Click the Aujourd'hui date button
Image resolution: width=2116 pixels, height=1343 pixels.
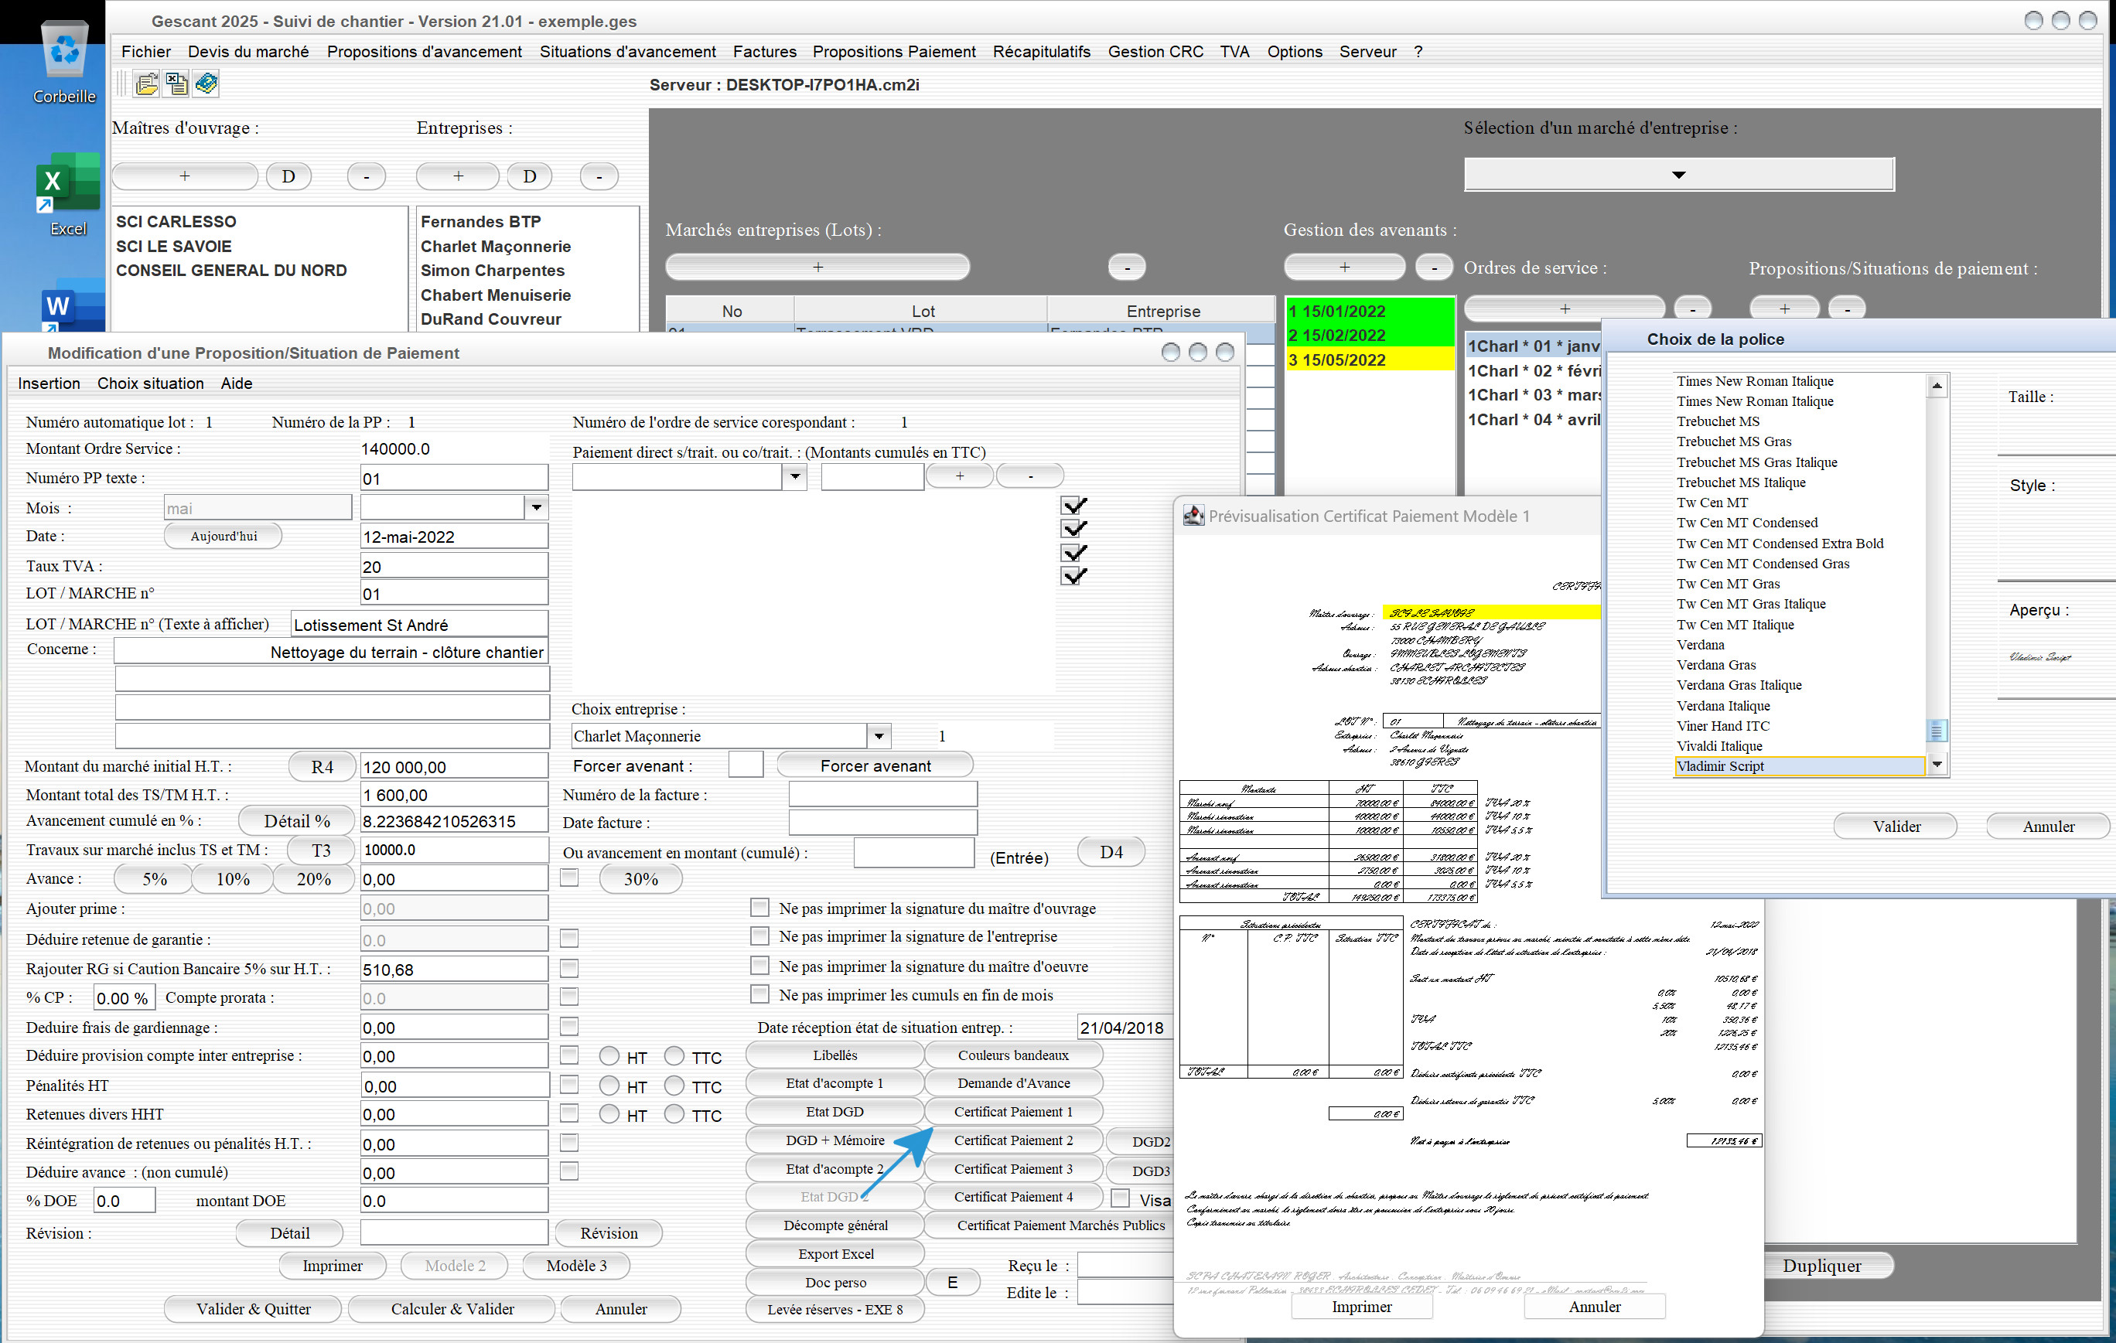[x=224, y=536]
